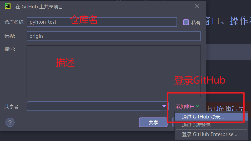Expand the 共享者 dropdown arrow
This screenshot has height=141, width=251.
click(x=164, y=106)
